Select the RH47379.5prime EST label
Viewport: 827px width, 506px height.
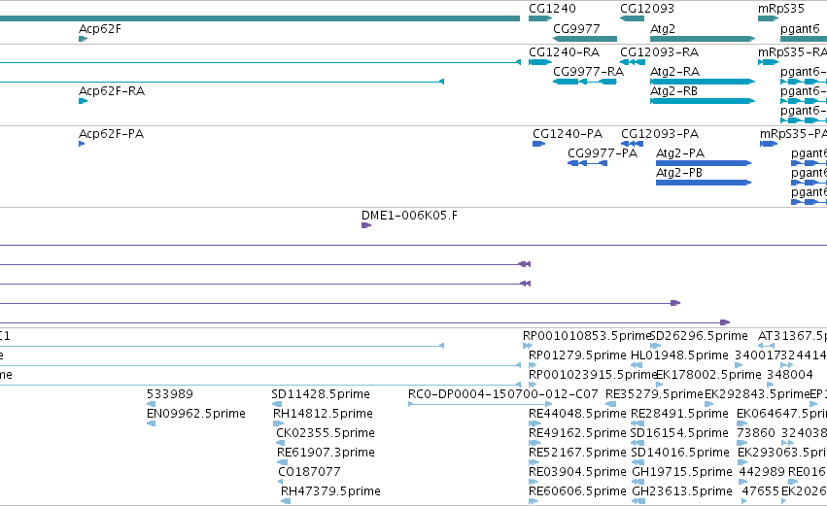coord(330,491)
